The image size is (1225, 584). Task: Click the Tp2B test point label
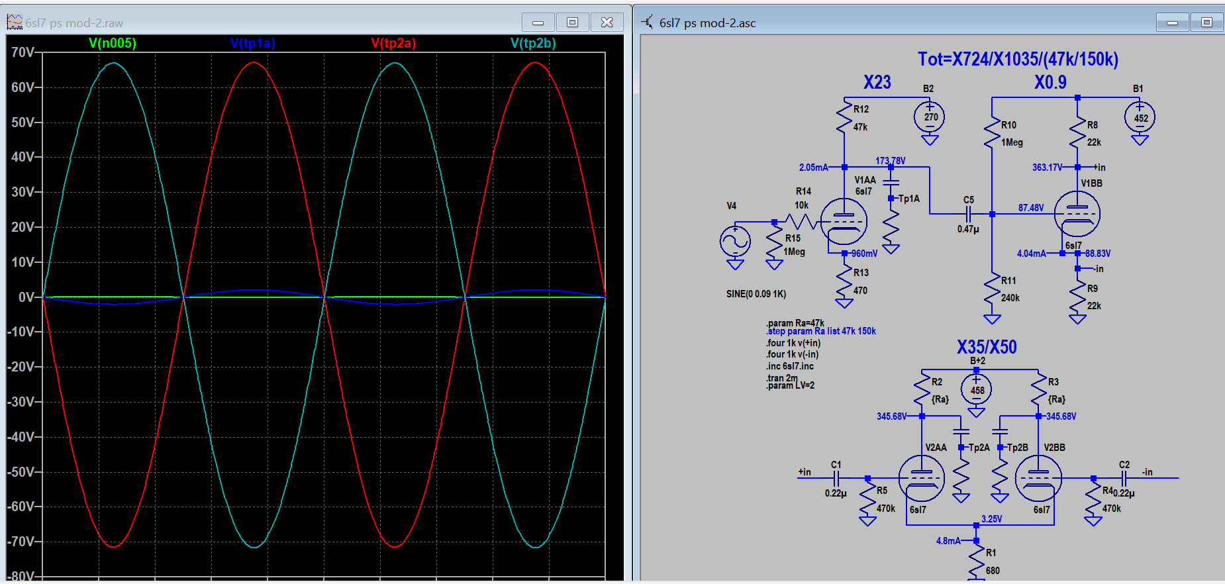click(x=1017, y=448)
